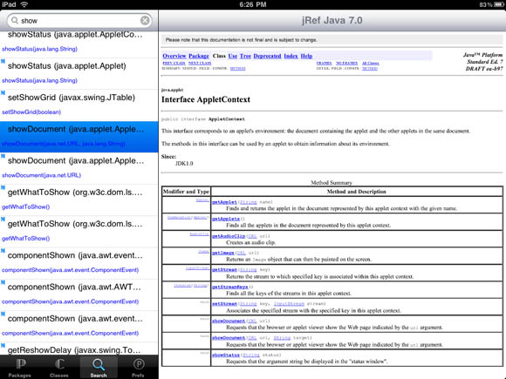Click the AudioClip return type link
The width and height of the screenshot is (506, 379).
click(x=199, y=234)
